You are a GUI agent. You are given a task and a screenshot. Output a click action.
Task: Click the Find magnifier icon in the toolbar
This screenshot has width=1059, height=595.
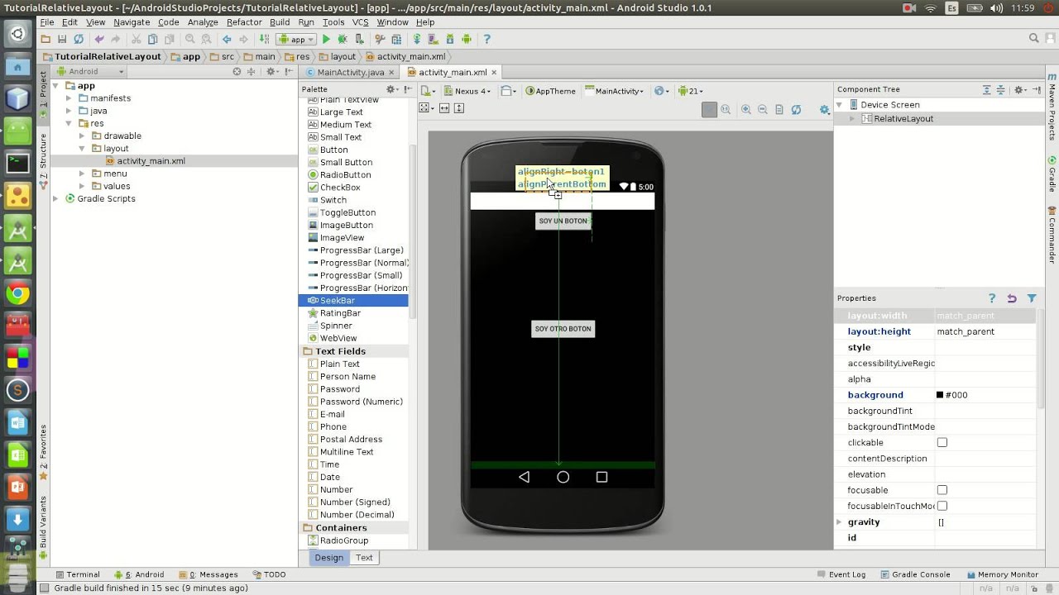(x=190, y=39)
